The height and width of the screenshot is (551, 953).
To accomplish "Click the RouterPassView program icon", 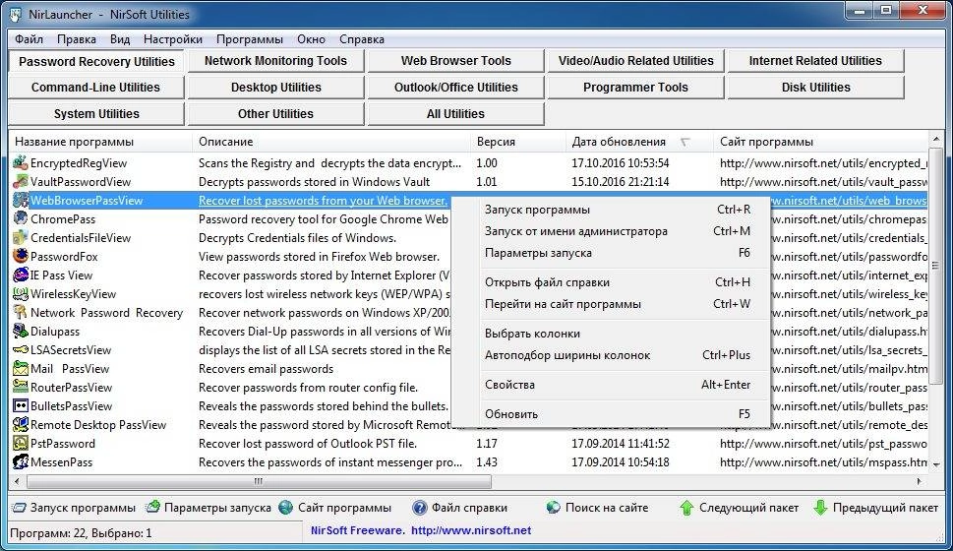I will [x=20, y=388].
